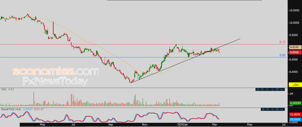Click the 1M volume axis label
The width and height of the screenshot is (302, 127).
click(x=291, y=94)
